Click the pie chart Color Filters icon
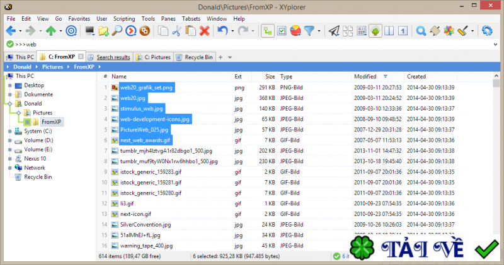This screenshot has width=504, height=265. click(x=295, y=31)
